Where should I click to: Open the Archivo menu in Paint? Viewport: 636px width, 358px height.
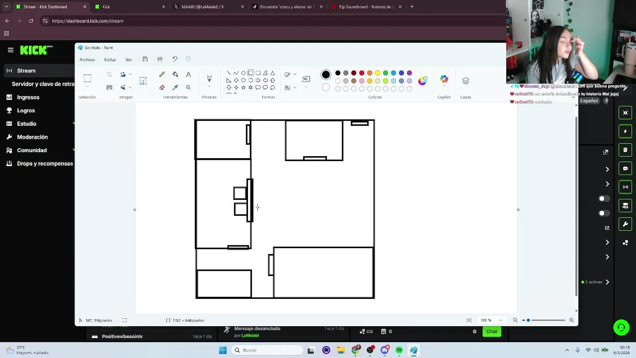coord(87,60)
